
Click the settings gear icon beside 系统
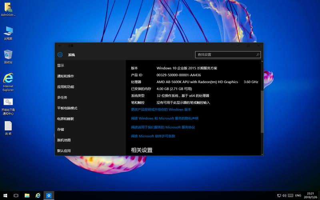pyautogui.click(x=60, y=54)
